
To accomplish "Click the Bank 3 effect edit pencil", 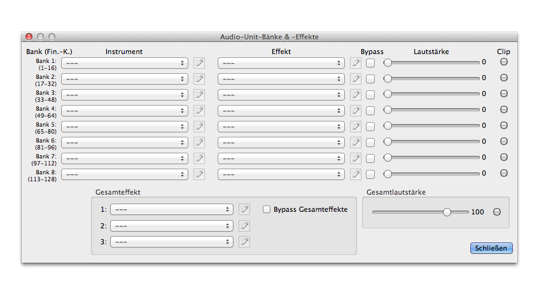I will click(x=356, y=95).
